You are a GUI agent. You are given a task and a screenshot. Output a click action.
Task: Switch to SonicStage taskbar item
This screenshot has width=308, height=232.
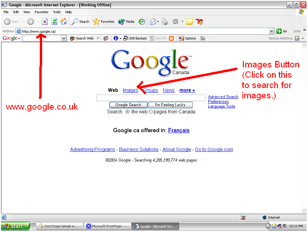click(59, 226)
